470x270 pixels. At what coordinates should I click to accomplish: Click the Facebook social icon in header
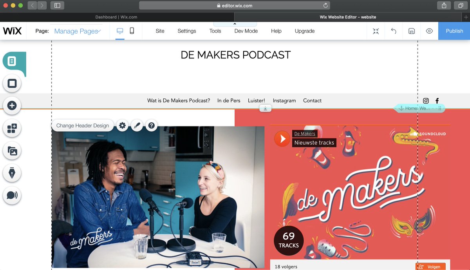coord(437,101)
